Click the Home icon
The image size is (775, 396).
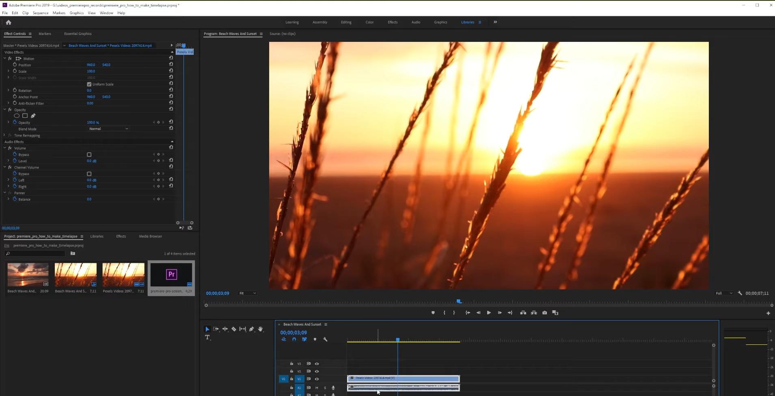coord(9,22)
